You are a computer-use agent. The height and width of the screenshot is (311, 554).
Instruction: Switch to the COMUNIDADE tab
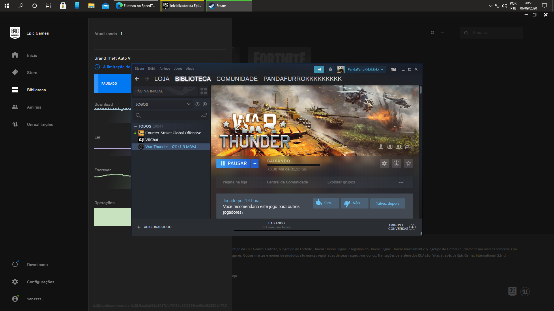click(237, 79)
